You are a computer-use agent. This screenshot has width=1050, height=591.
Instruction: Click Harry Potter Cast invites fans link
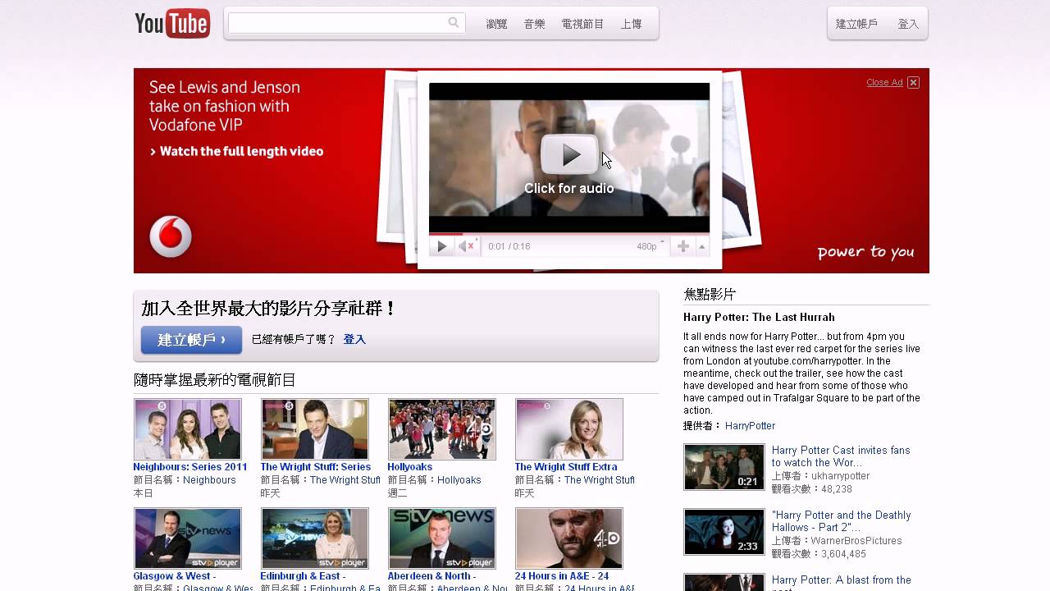tap(841, 456)
